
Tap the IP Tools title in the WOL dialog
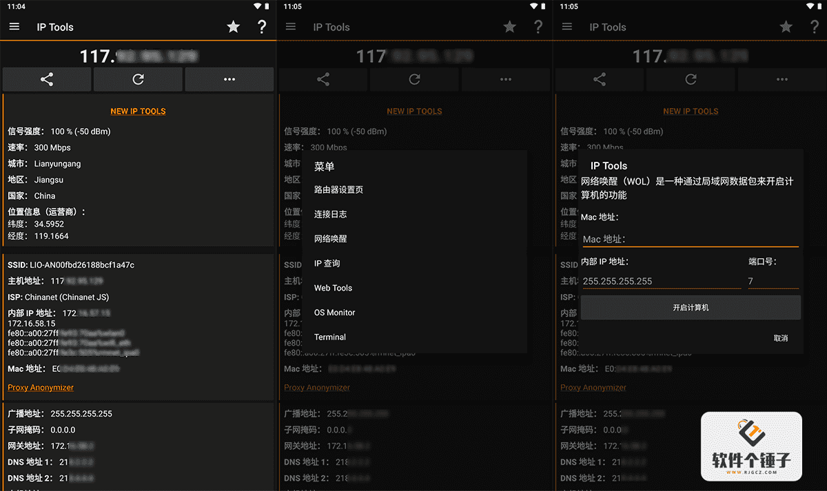[x=609, y=166]
